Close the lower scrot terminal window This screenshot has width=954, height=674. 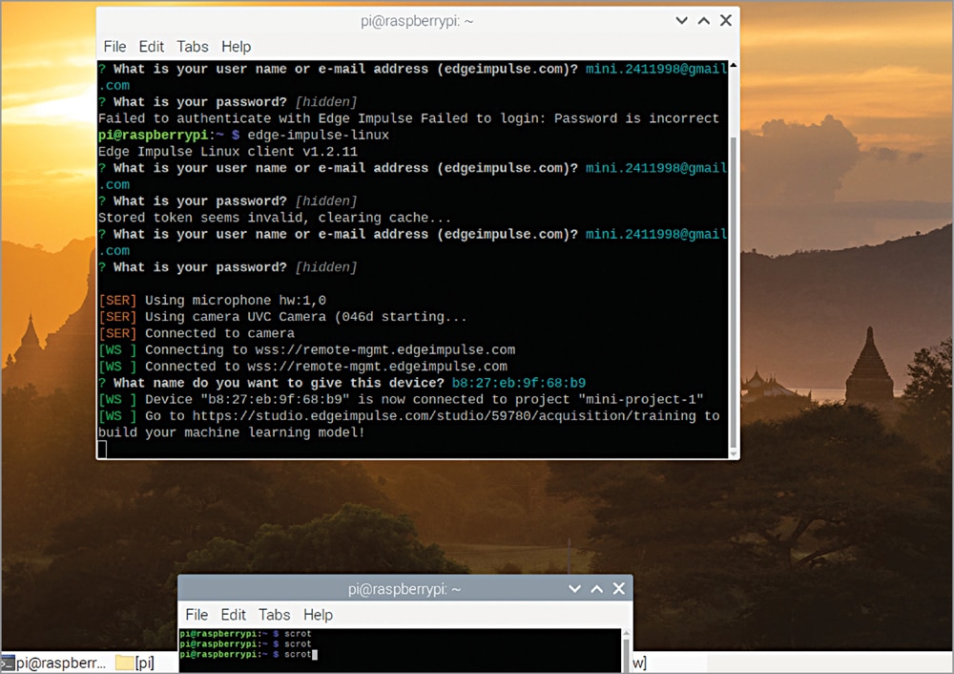tap(618, 589)
